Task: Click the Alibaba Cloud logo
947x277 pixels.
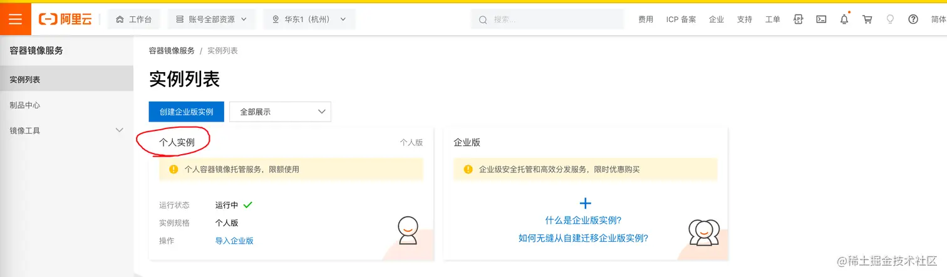Action: [x=66, y=19]
